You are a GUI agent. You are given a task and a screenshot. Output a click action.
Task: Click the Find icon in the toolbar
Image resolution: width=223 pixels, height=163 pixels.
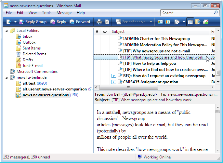(177, 22)
